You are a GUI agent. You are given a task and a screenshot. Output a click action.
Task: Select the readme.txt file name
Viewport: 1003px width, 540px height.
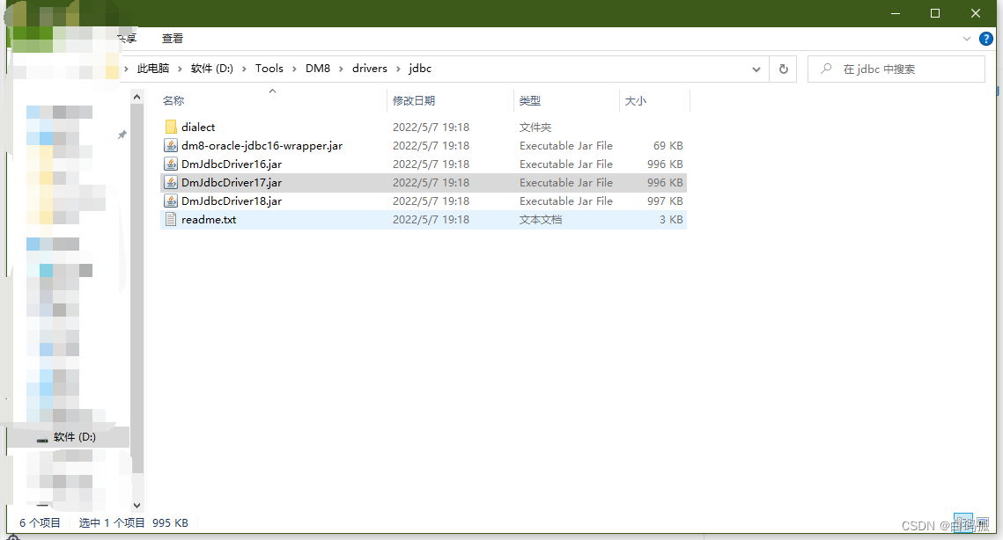[x=209, y=219]
